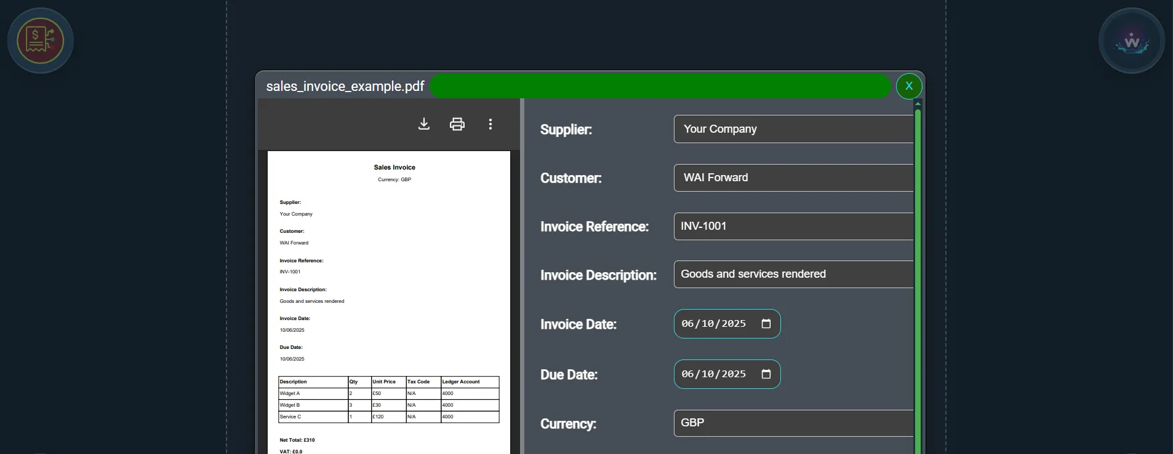Image resolution: width=1173 pixels, height=454 pixels.
Task: Click the 'Net Total: £310' text
Action: click(x=297, y=440)
